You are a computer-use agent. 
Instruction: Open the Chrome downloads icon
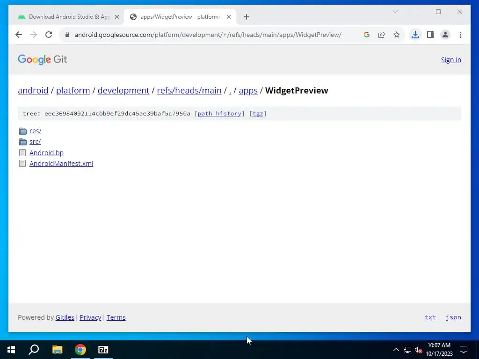click(x=415, y=35)
